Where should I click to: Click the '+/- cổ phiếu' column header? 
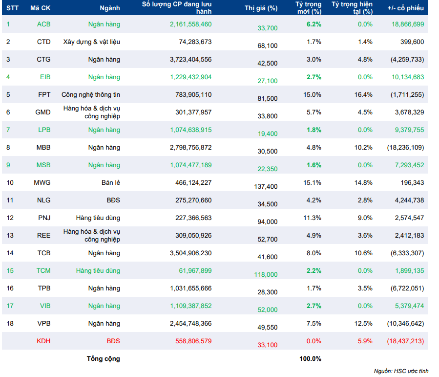tap(406, 8)
